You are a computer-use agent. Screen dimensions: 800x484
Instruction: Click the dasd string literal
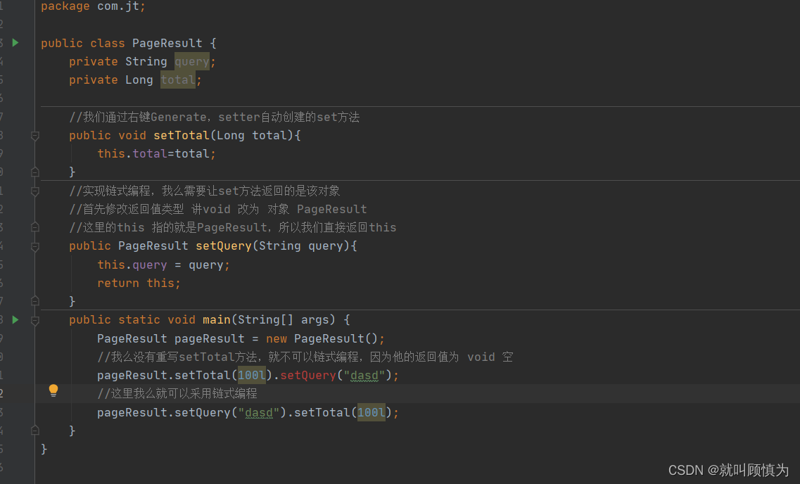point(364,375)
